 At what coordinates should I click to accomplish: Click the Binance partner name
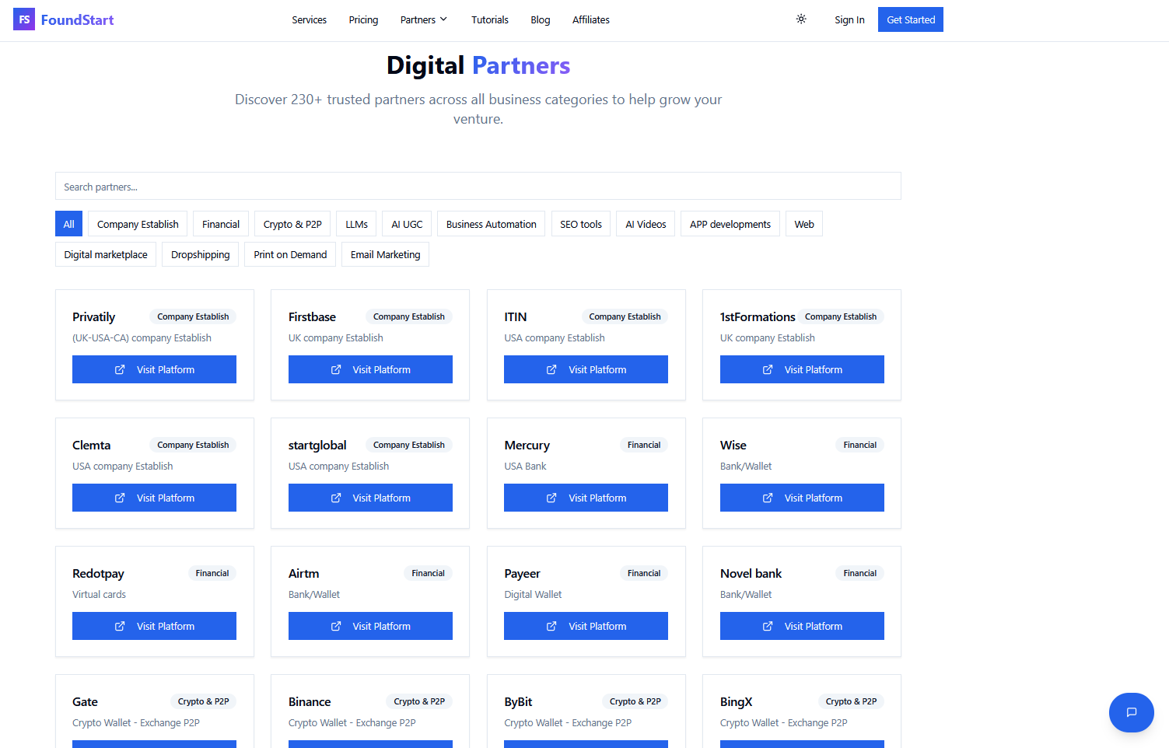pyautogui.click(x=310, y=701)
